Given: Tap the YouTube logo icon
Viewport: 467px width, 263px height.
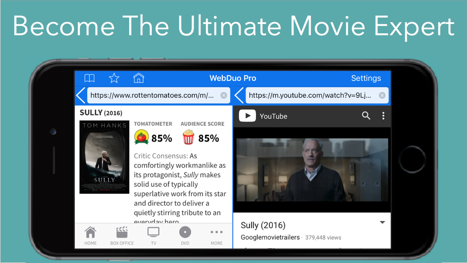Looking at the screenshot, I should pyautogui.click(x=247, y=116).
